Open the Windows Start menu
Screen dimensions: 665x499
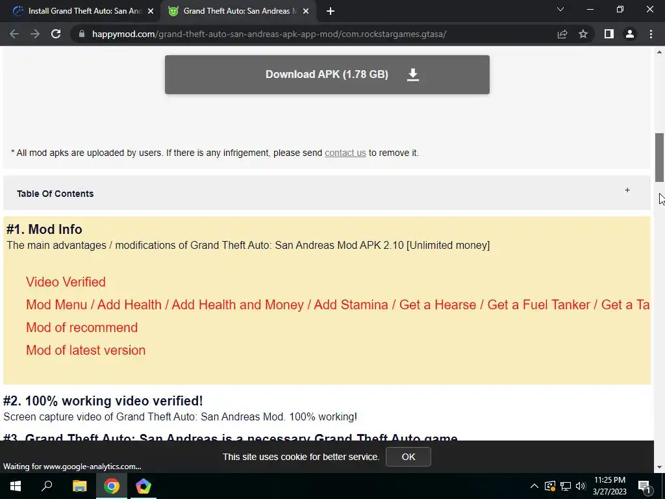pos(16,486)
